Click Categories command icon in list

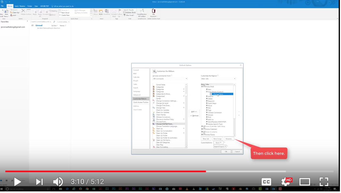pos(154,87)
